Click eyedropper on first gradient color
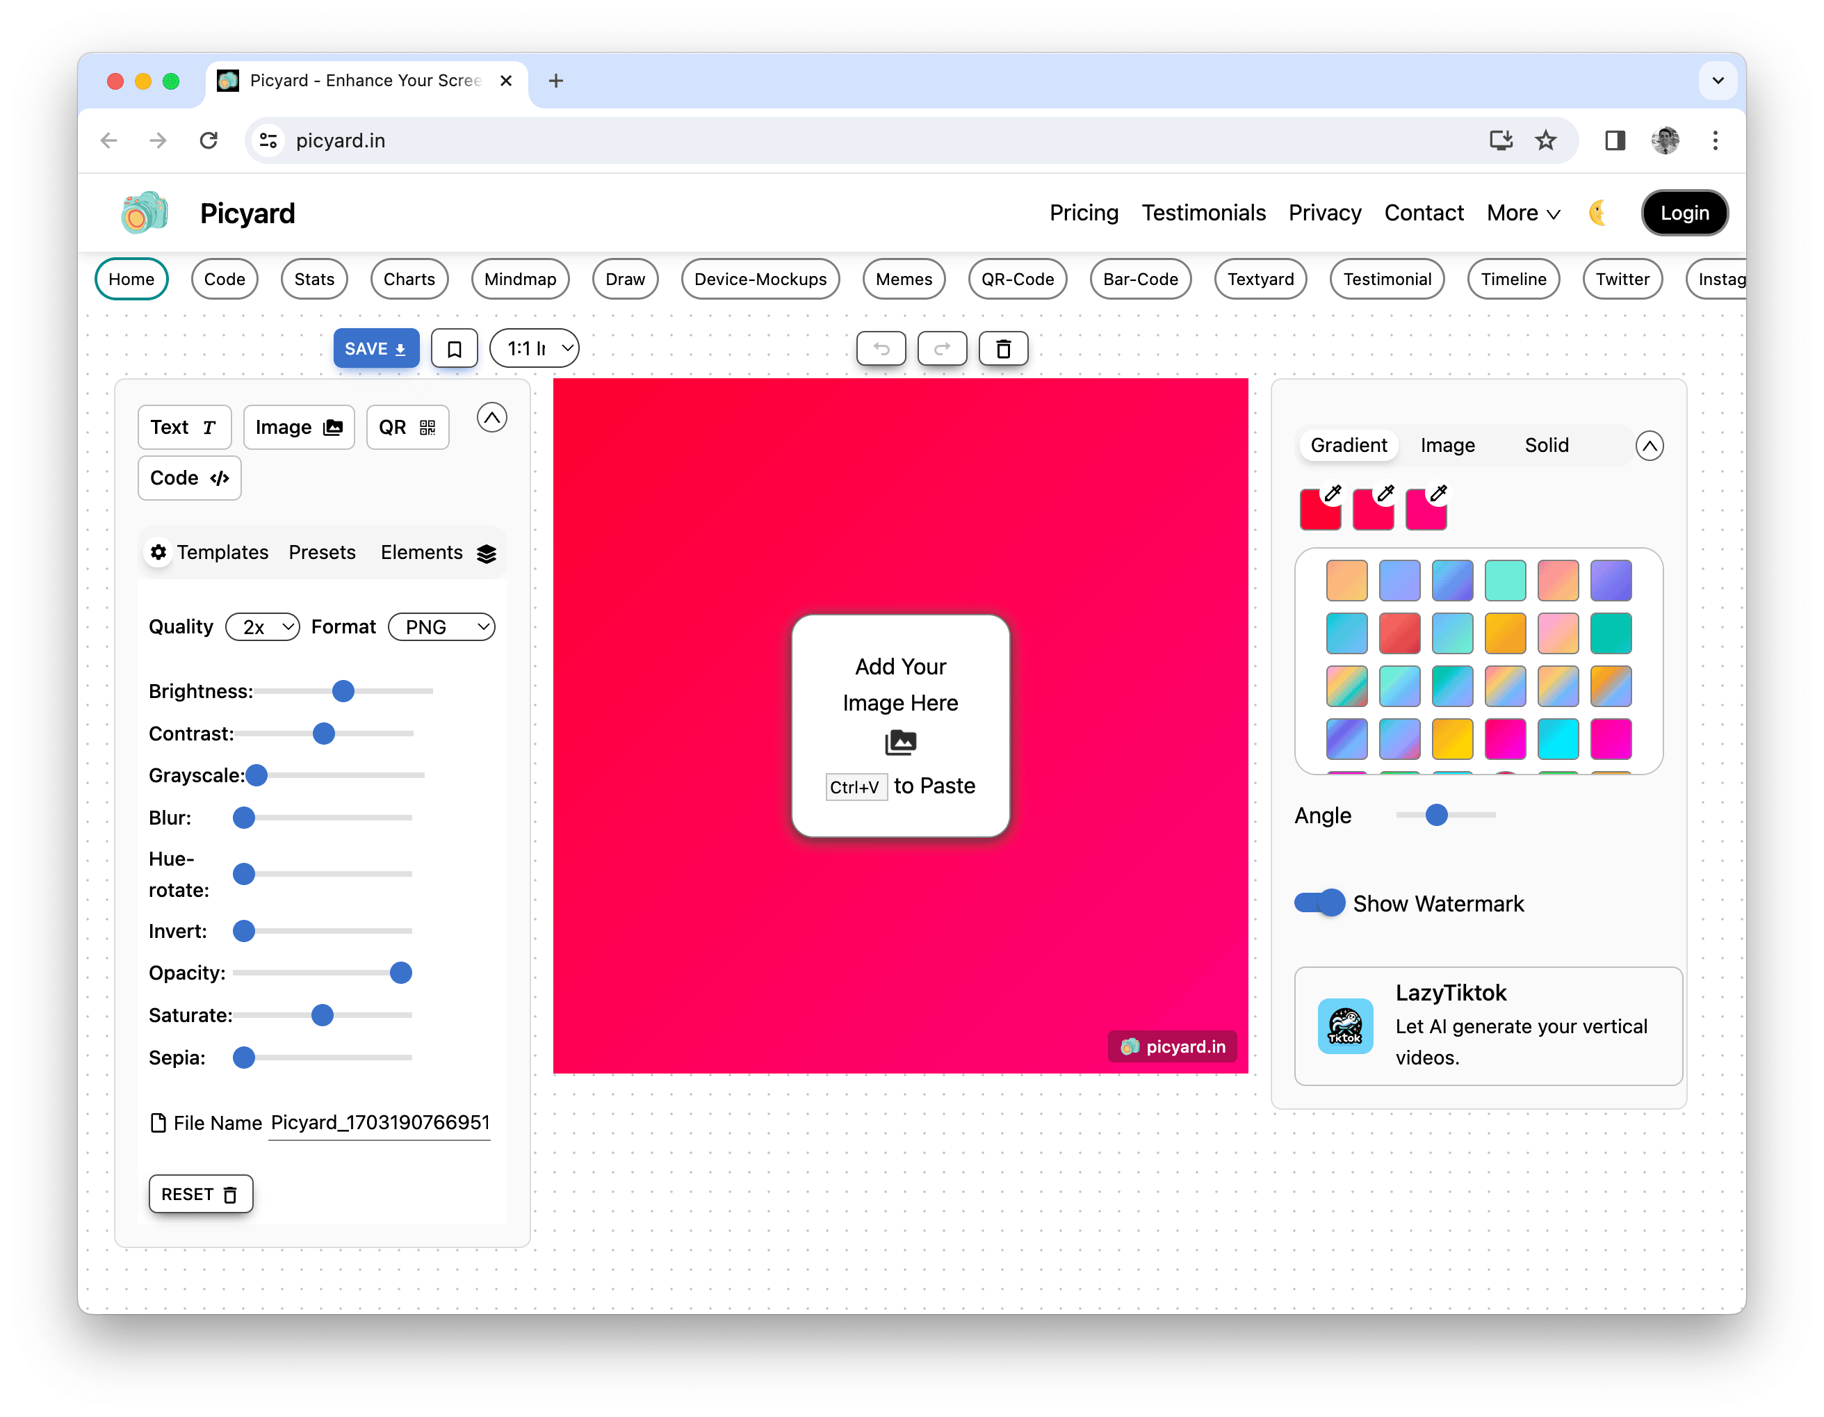 (1333, 494)
